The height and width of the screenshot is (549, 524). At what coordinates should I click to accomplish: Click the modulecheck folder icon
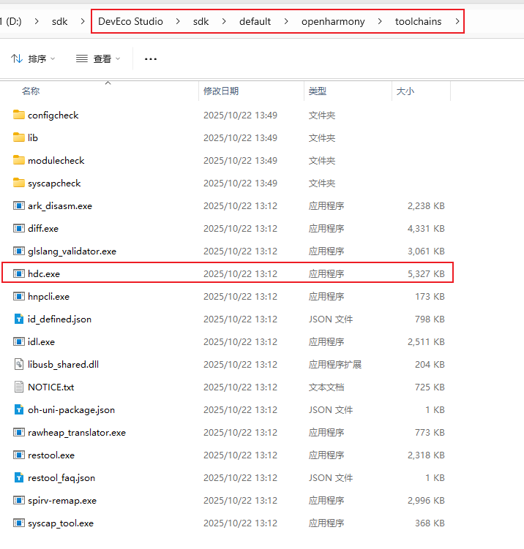[19, 160]
